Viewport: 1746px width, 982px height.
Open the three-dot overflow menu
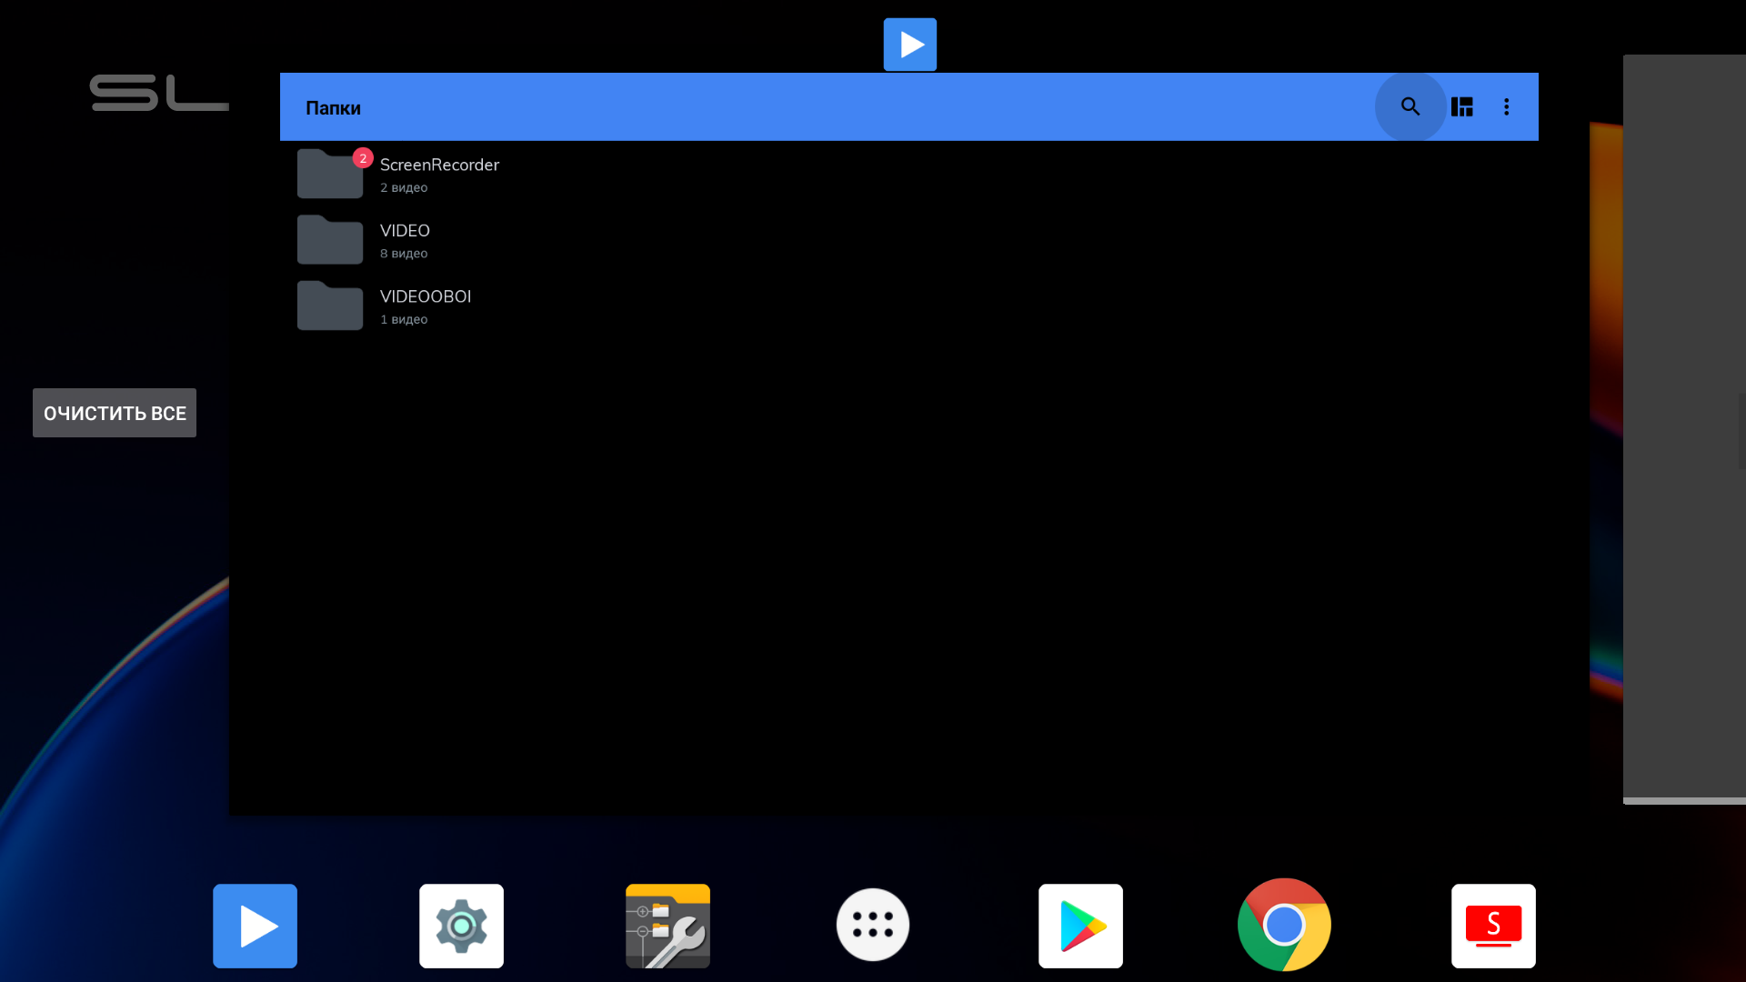[x=1506, y=107]
